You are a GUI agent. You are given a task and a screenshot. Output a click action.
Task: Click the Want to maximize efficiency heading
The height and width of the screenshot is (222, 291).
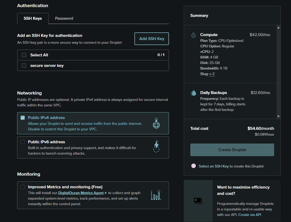pyautogui.click(x=243, y=190)
